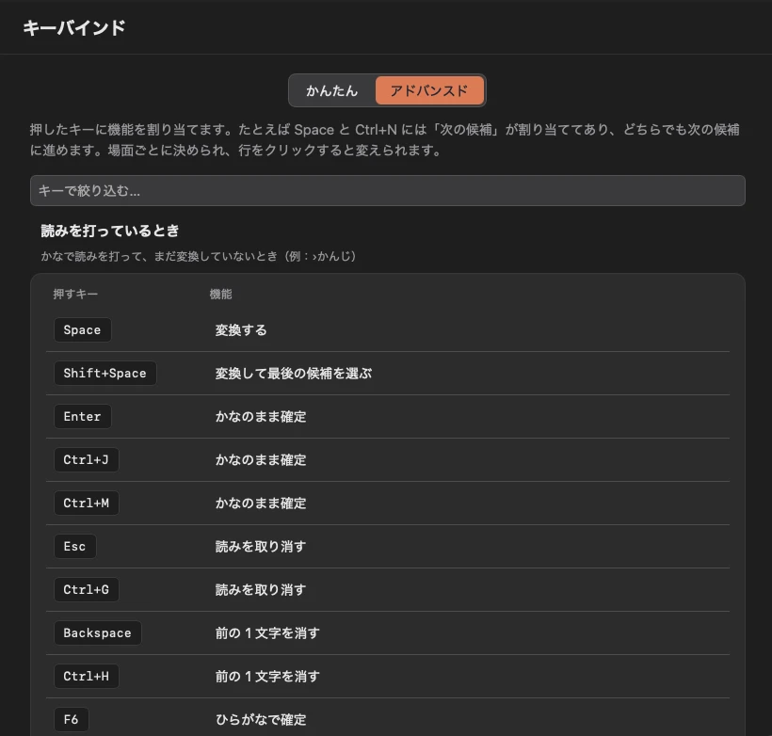Select かなのまま確定 in the Ctrl+J row

click(x=261, y=460)
